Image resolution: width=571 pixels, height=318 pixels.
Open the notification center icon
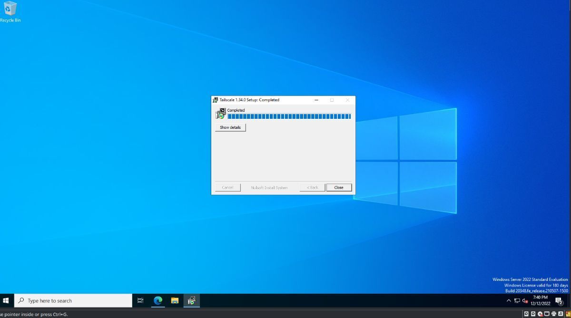(559, 300)
